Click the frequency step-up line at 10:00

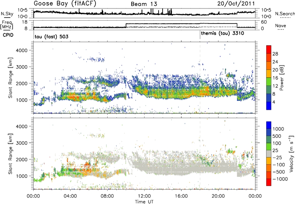pyautogui.click(x=126, y=25)
